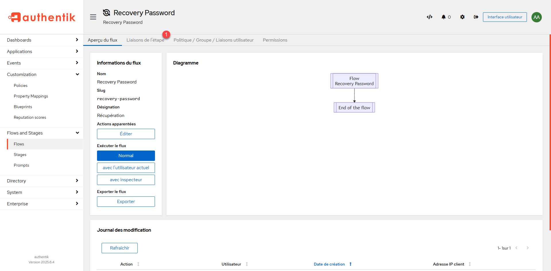Open Interface utilisateur
The image size is (551, 271).
[505, 17]
